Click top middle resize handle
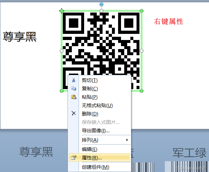The image size is (209, 172). (102, 11)
